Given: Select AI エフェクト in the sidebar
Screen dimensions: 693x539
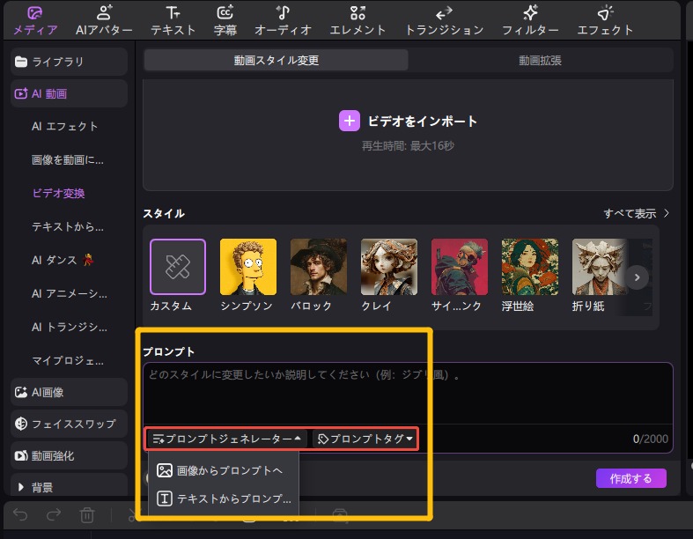Looking at the screenshot, I should tap(64, 127).
